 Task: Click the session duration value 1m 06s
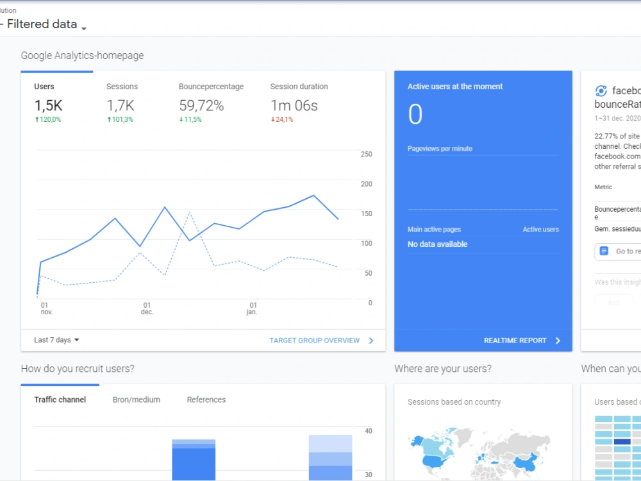click(x=294, y=106)
